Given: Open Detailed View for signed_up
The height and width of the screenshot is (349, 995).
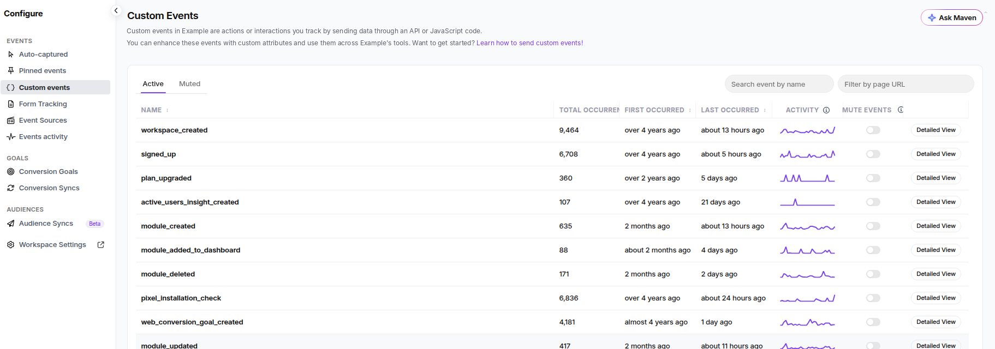Looking at the screenshot, I should tap(936, 154).
